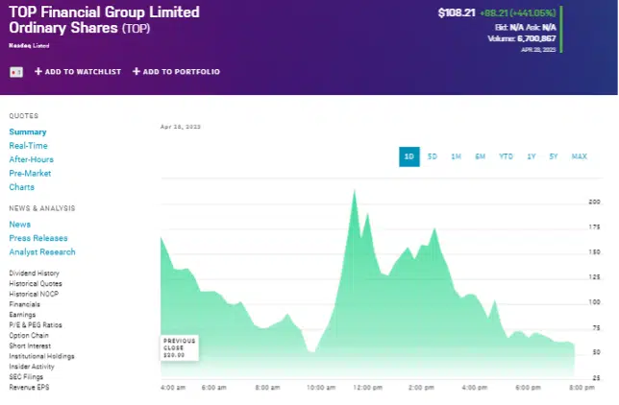Open the Charts page
This screenshot has height=405, width=619.
tap(22, 187)
